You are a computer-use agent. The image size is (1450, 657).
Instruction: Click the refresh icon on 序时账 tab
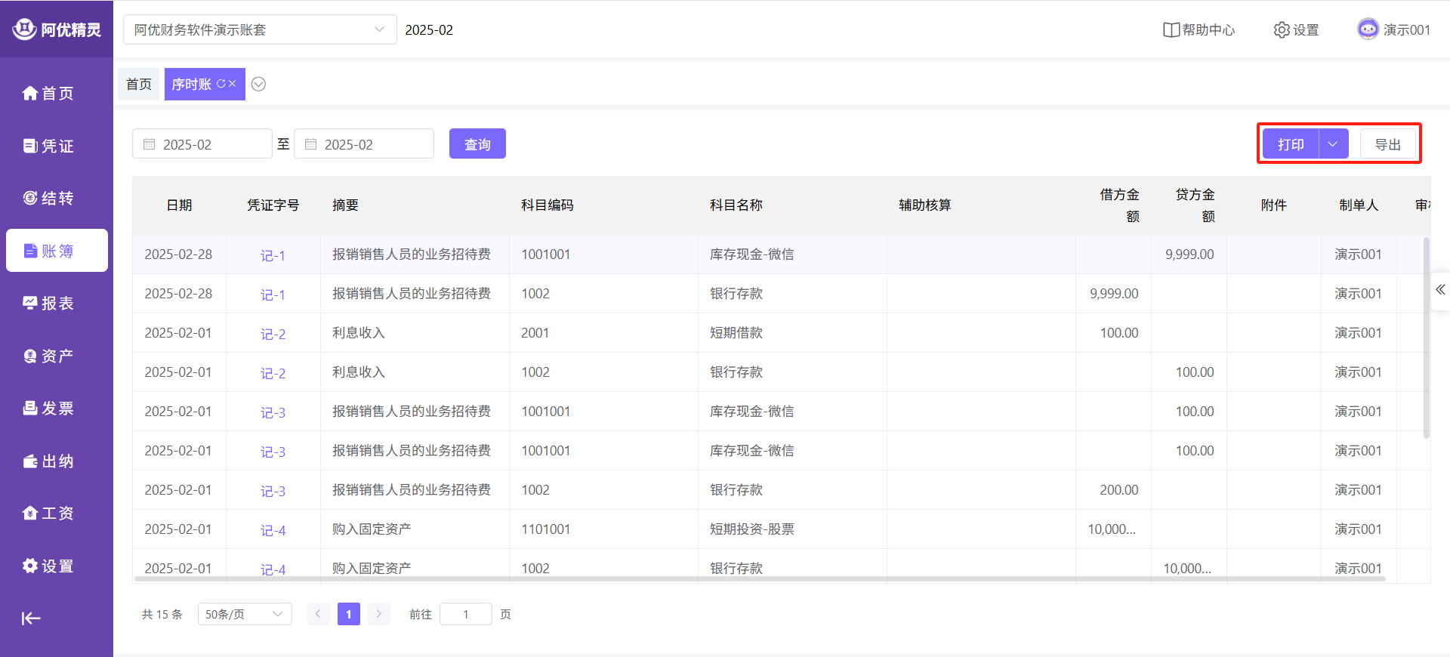click(221, 84)
